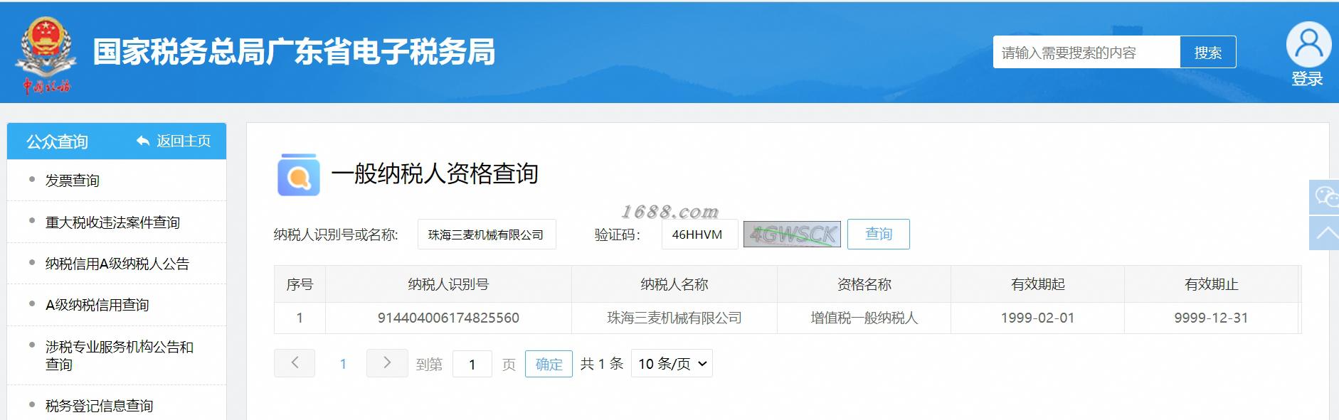Click the row number 1 cell
Screen dimensions: 1339x420
click(300, 318)
